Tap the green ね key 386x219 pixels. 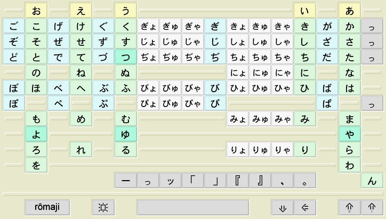click(x=81, y=72)
